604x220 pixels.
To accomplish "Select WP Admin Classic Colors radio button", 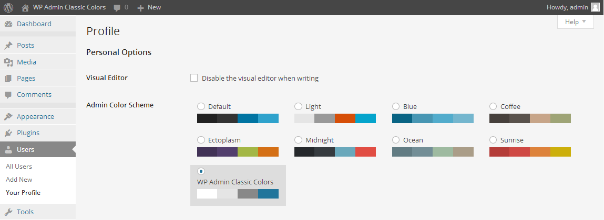I will click(201, 171).
